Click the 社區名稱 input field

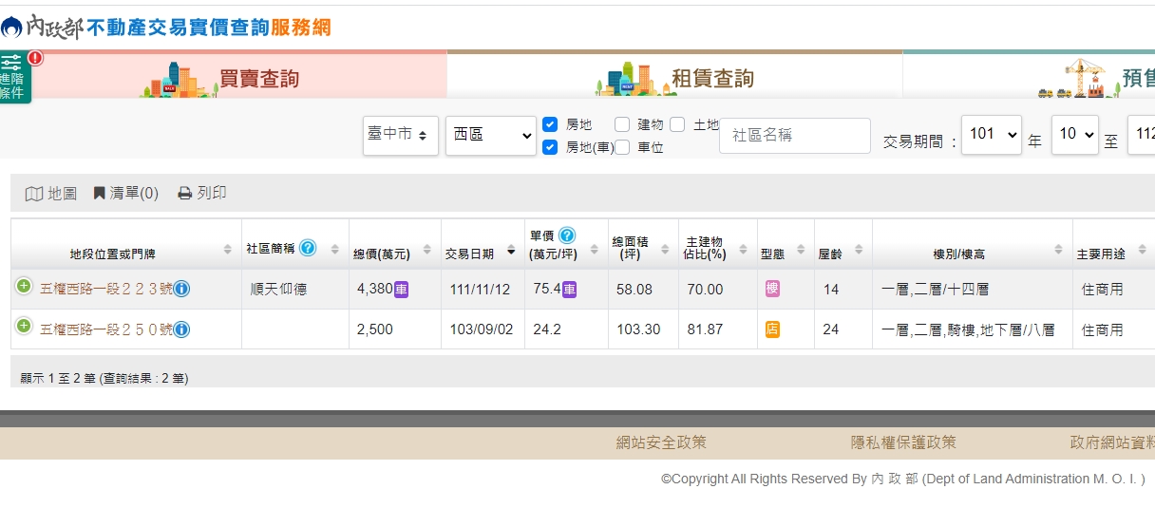[794, 136]
